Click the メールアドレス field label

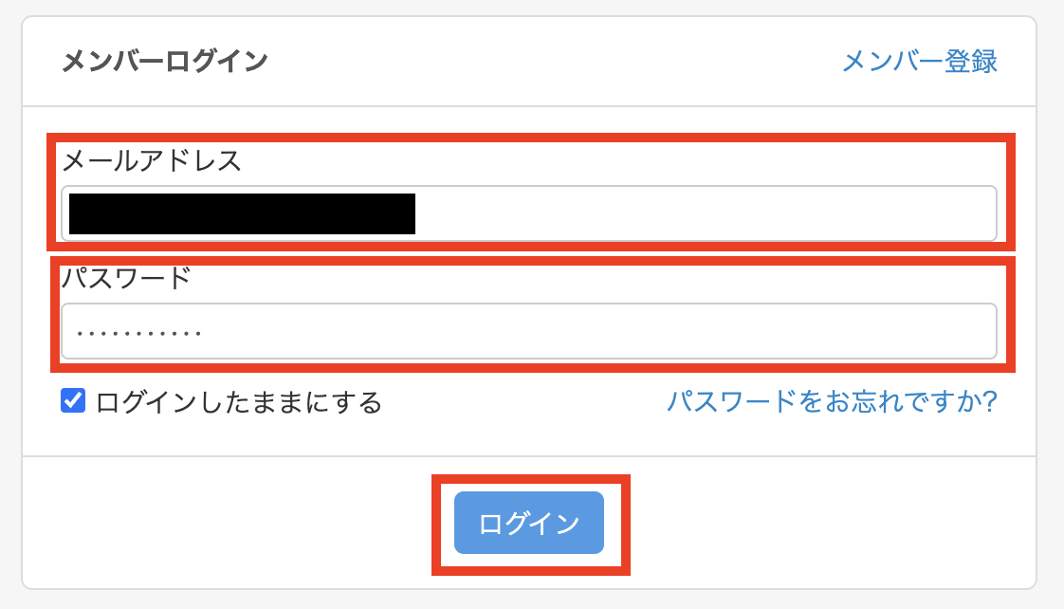coord(152,161)
